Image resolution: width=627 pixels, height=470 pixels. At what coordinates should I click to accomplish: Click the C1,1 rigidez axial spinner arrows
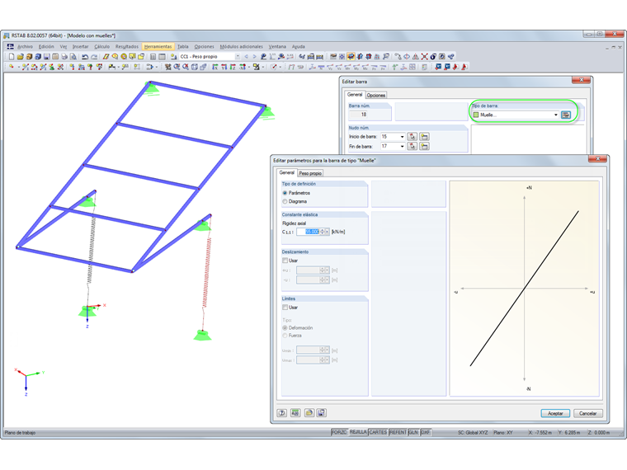(x=323, y=232)
